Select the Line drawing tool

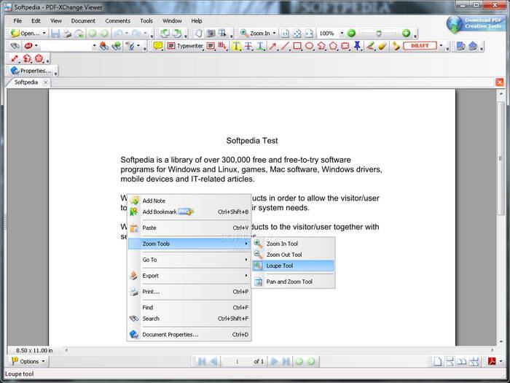tap(285, 46)
